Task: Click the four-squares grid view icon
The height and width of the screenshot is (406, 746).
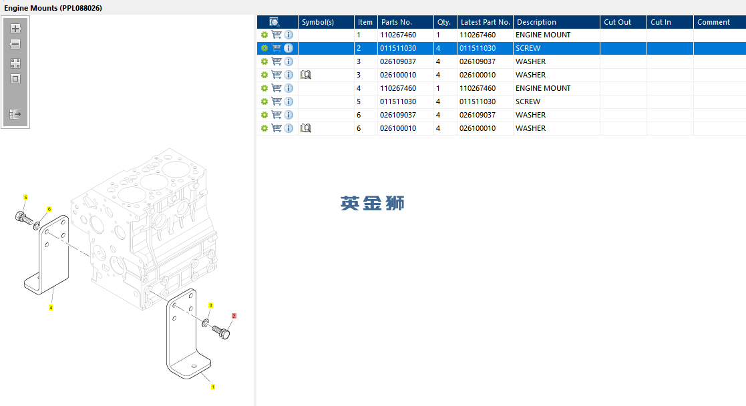Action: 15,63
